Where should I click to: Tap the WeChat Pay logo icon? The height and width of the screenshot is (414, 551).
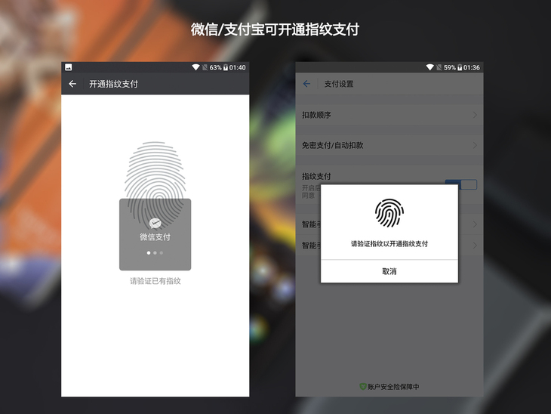pyautogui.click(x=155, y=223)
